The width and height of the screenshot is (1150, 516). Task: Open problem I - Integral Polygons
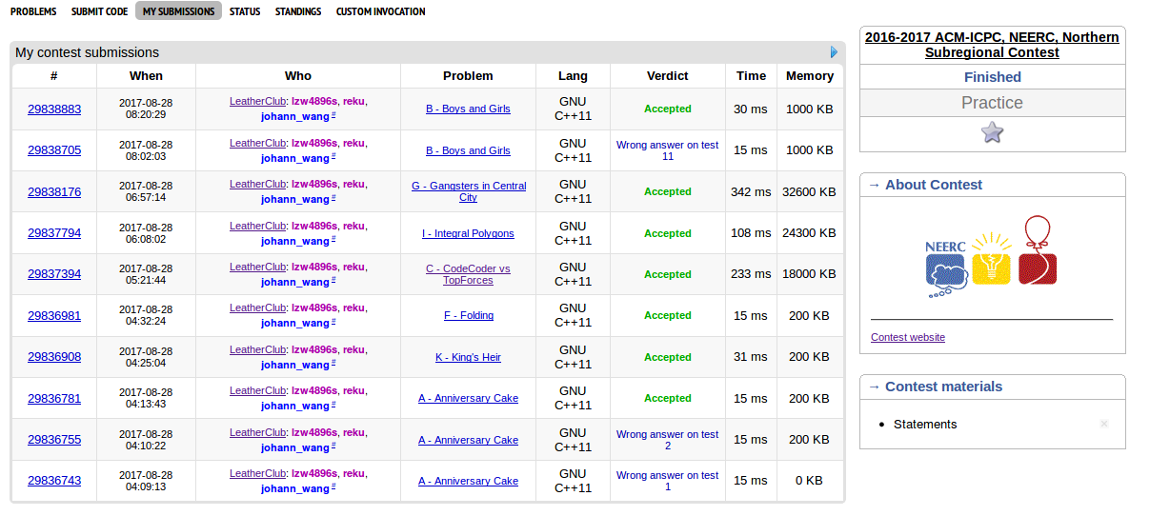[x=468, y=233]
